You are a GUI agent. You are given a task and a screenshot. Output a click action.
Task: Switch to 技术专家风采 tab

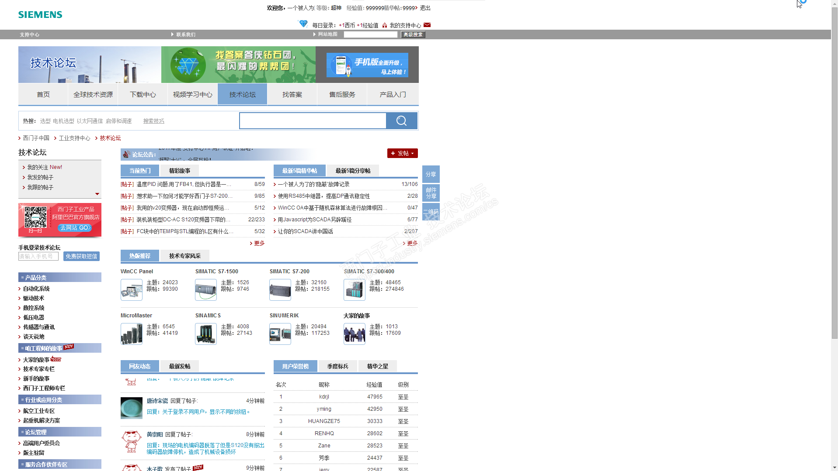(185, 256)
